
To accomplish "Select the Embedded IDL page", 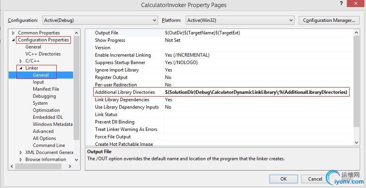I will pyautogui.click(x=48, y=117).
